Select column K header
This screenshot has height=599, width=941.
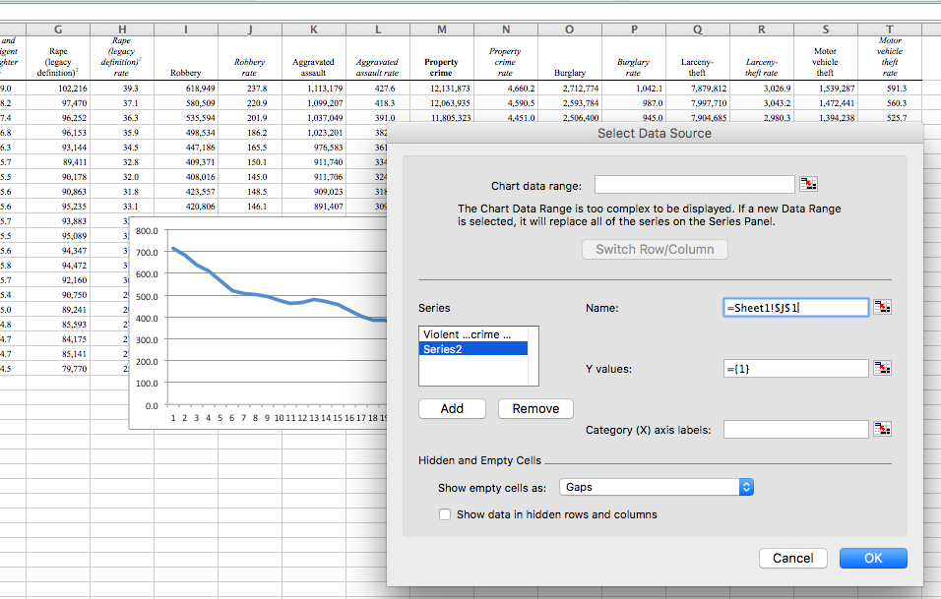coord(313,30)
